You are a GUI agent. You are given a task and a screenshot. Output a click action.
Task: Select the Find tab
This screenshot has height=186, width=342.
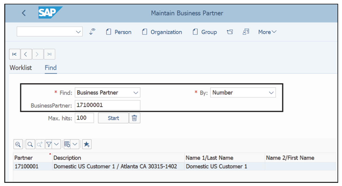point(51,68)
